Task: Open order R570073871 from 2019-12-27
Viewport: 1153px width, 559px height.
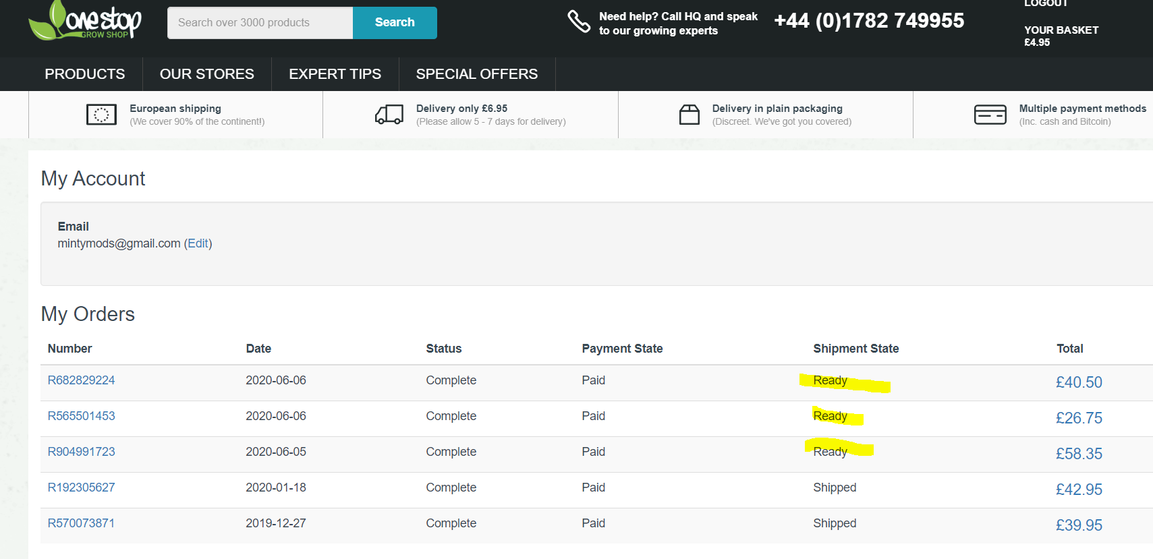Action: 81,523
